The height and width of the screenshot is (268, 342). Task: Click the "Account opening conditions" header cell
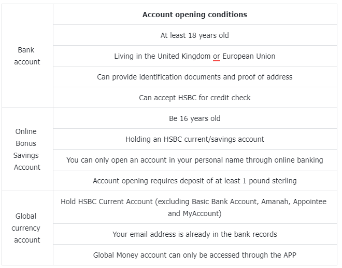(x=194, y=15)
